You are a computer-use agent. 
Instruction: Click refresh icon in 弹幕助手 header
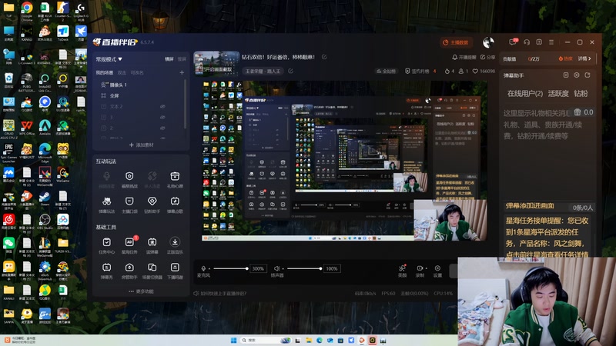588,75
